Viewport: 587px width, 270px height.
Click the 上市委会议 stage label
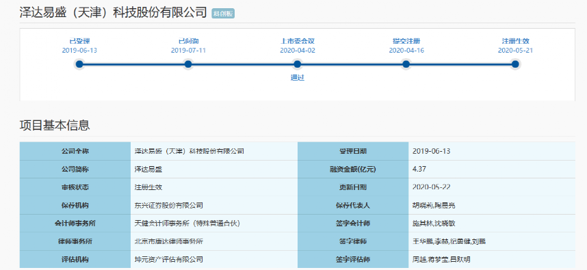tap(297, 41)
